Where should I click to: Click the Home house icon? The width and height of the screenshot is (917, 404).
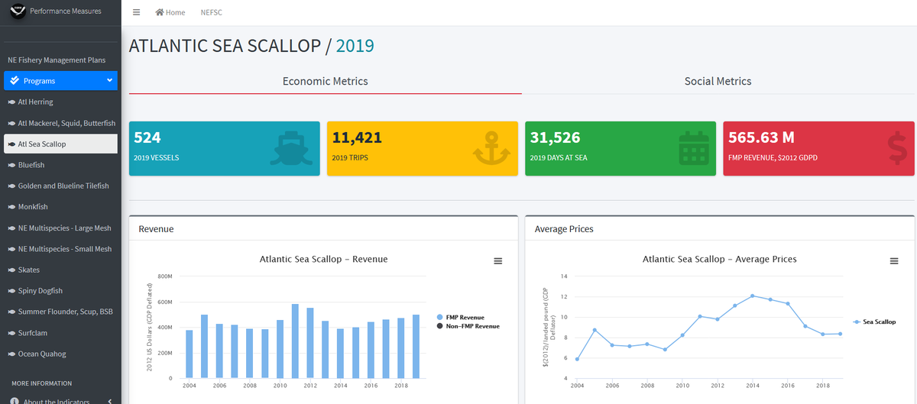[x=160, y=12]
